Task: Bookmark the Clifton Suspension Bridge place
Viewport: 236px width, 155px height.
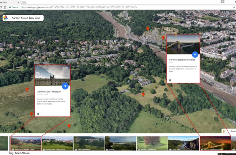Action: 170,80
